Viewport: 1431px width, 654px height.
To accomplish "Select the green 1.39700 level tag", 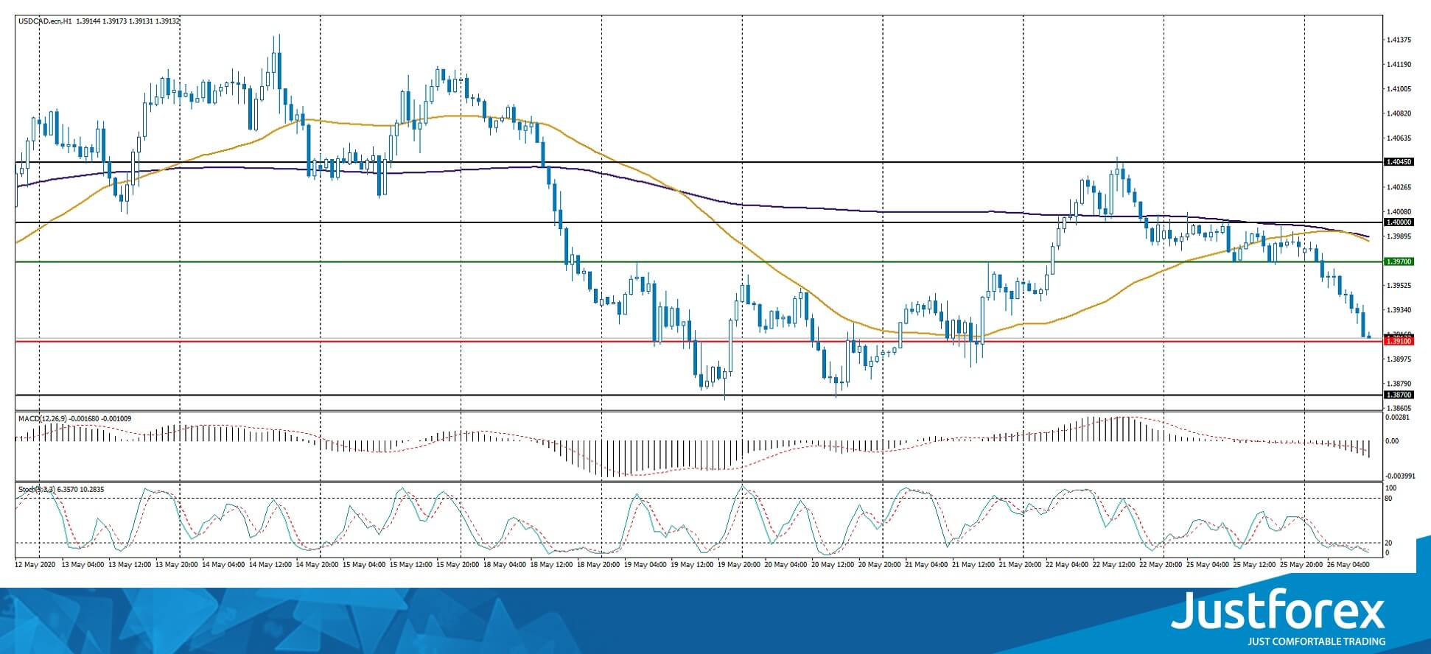I will pos(1399,261).
